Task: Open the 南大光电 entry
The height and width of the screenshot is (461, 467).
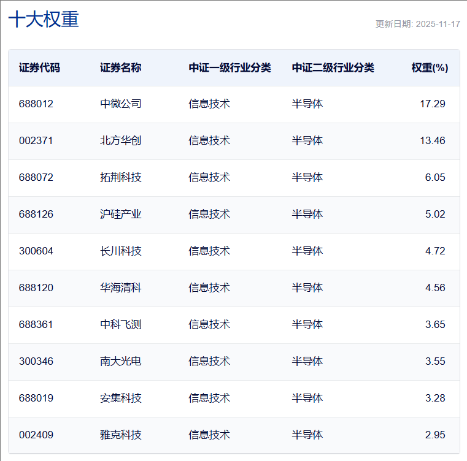Action: [120, 361]
